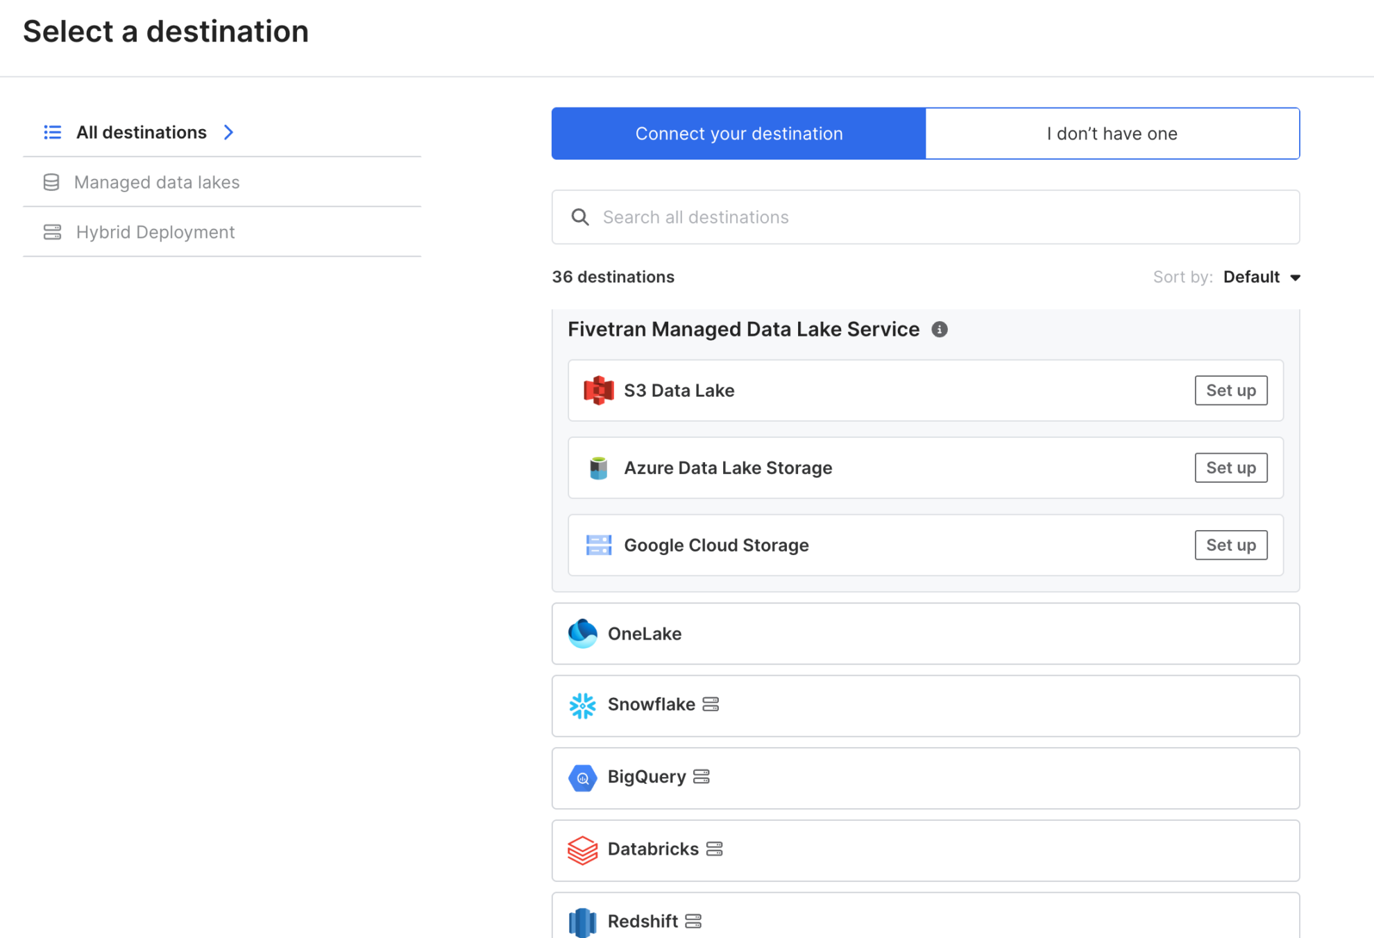Click the Google Cloud Storage icon
Image resolution: width=1374 pixels, height=938 pixels.
598,545
